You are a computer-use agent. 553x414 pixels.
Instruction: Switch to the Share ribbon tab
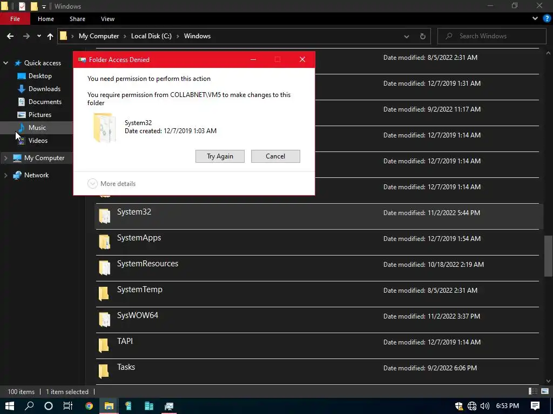tap(77, 19)
